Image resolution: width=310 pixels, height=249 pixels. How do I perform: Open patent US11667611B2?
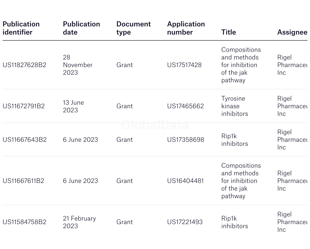tap(23, 181)
